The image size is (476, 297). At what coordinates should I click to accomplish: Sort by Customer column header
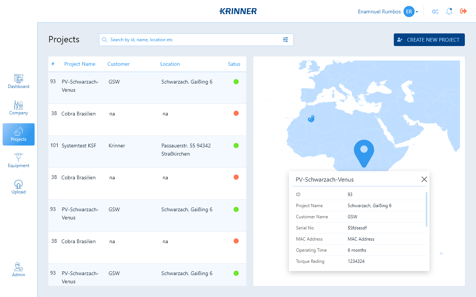[x=119, y=64]
